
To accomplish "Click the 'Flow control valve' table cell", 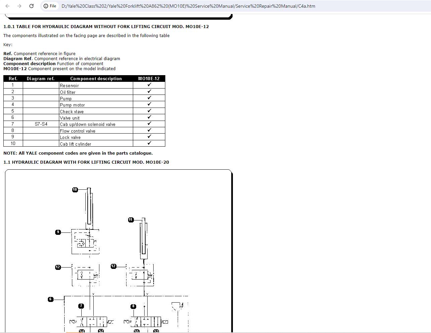I will pyautogui.click(x=96, y=131).
